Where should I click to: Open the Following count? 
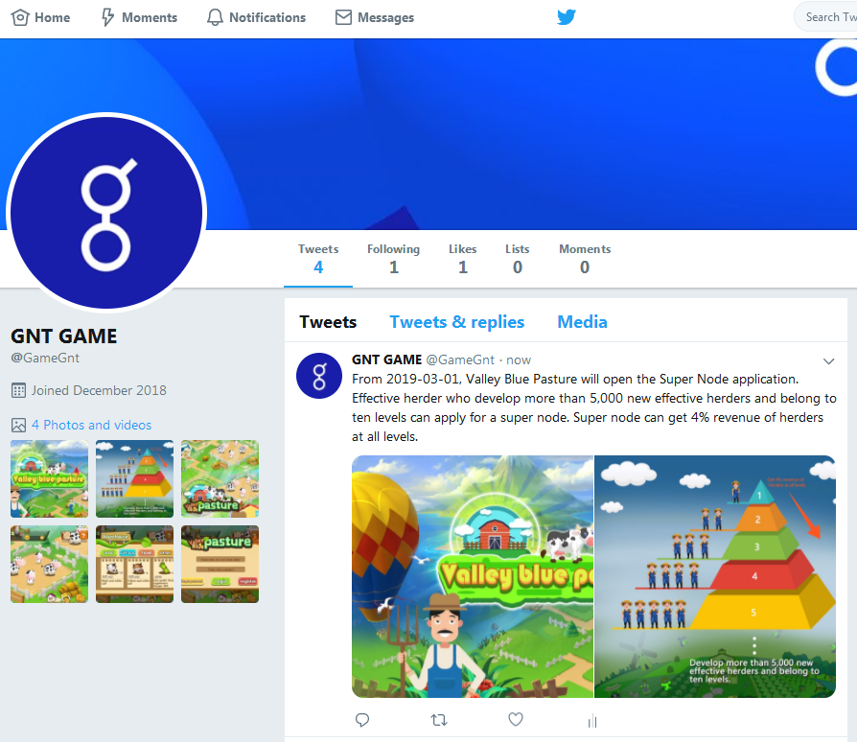394,259
